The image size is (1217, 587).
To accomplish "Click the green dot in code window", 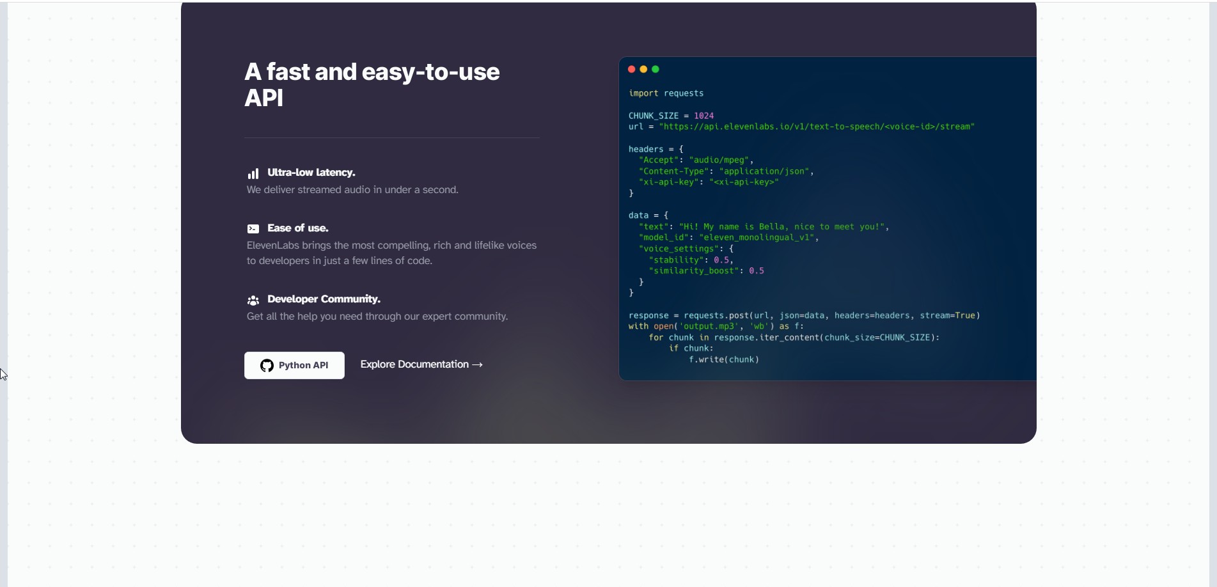I will [x=656, y=69].
